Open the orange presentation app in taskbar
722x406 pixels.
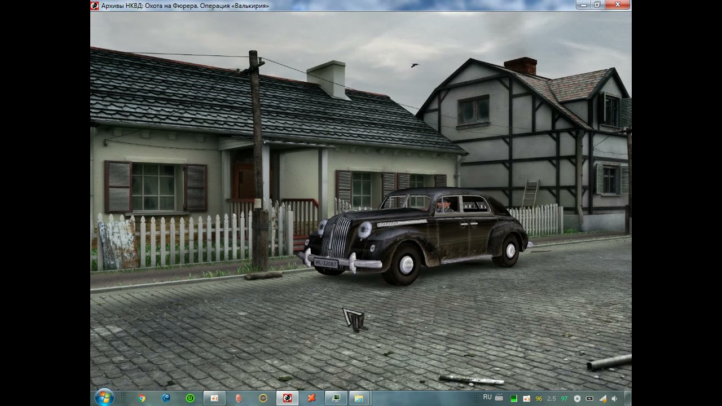pos(214,398)
